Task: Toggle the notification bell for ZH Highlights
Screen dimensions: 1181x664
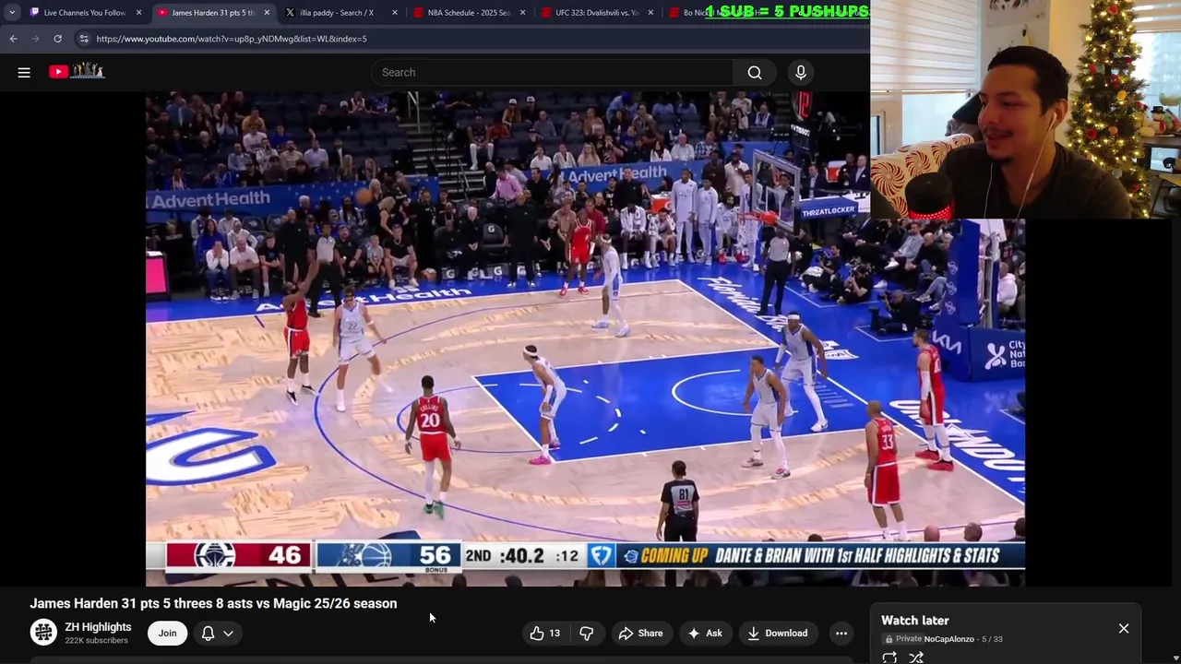Action: coord(208,633)
